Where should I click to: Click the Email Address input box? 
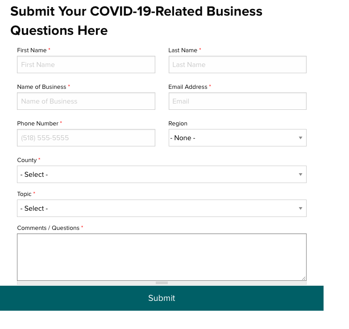237,101
